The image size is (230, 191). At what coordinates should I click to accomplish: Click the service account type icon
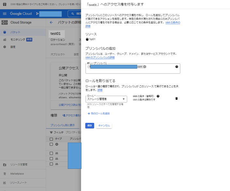57,144
